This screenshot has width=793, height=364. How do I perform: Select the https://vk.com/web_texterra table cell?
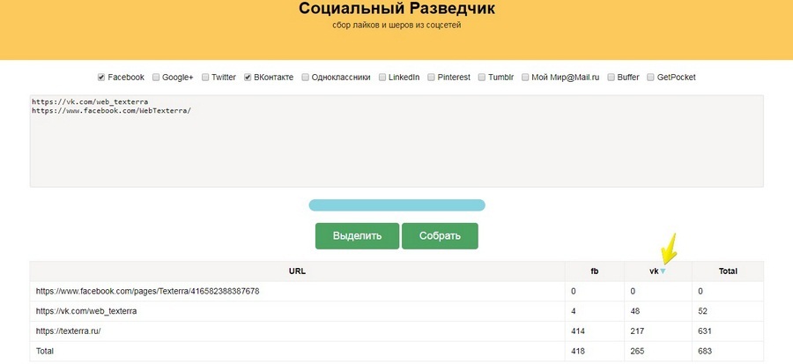(298, 311)
